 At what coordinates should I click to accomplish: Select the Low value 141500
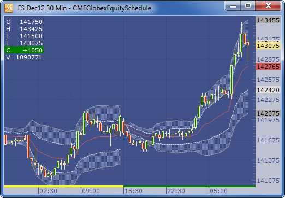(31, 36)
